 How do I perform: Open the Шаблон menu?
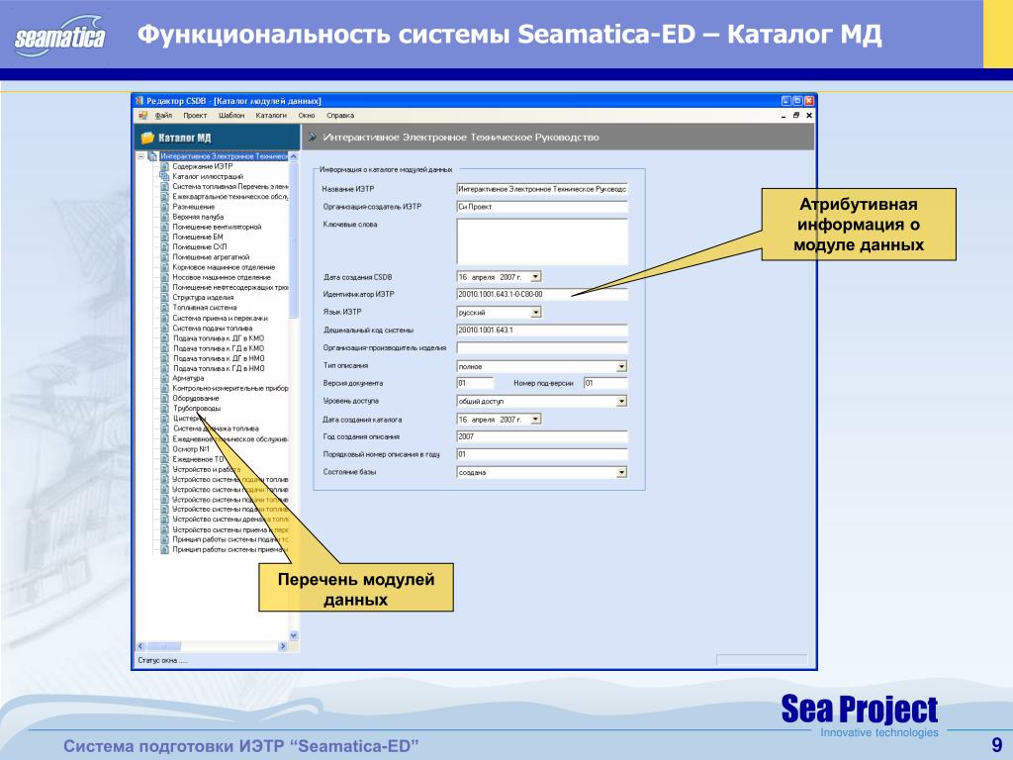tap(231, 116)
